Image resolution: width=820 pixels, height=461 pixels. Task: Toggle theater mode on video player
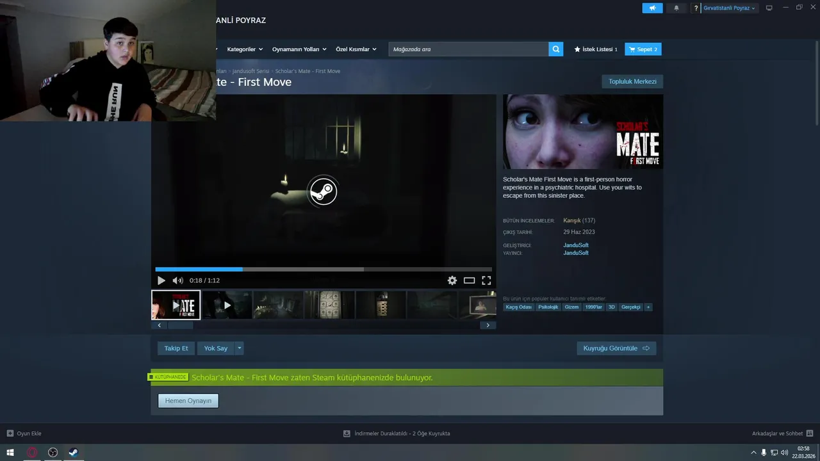(x=470, y=280)
